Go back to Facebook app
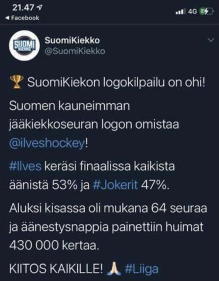Screen dimensions: 219x281 (x=22, y=18)
